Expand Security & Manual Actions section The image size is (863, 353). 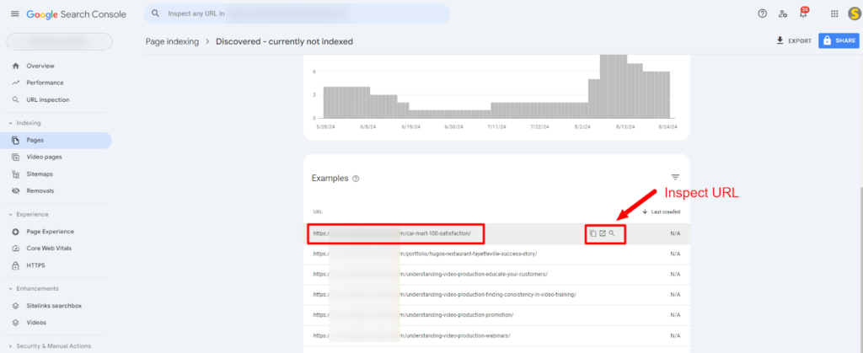[x=50, y=346]
